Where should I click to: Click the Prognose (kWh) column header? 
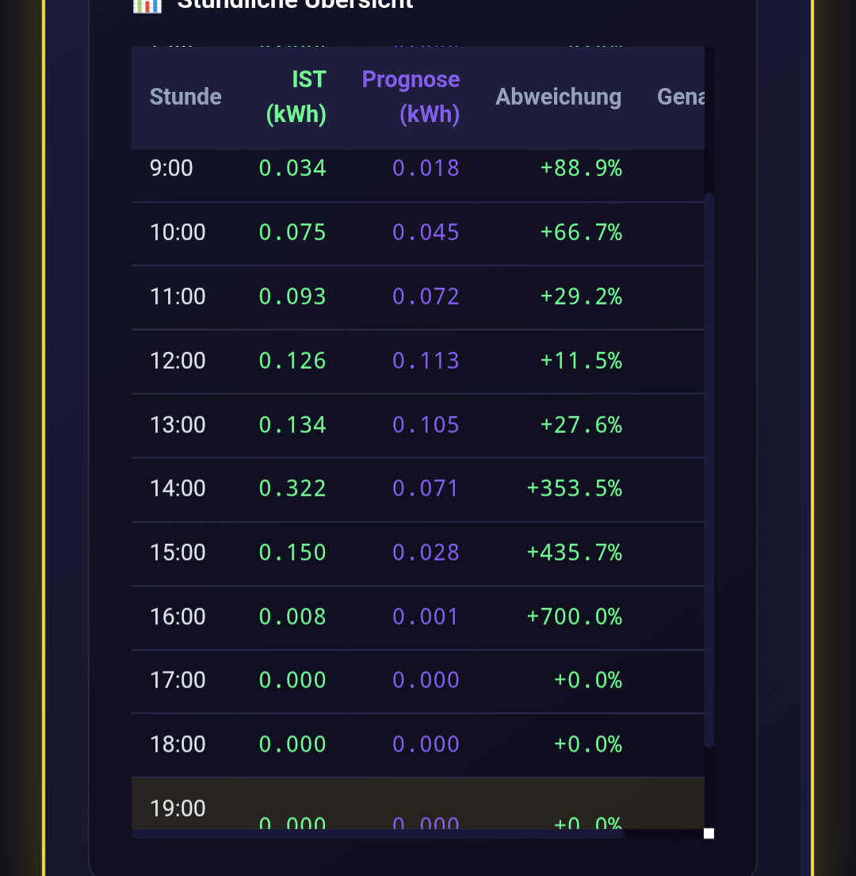coord(411,97)
